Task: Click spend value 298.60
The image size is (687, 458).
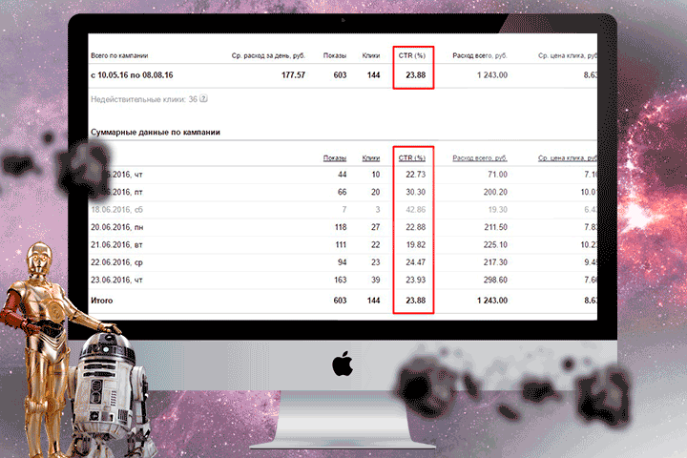Action: tap(495, 280)
